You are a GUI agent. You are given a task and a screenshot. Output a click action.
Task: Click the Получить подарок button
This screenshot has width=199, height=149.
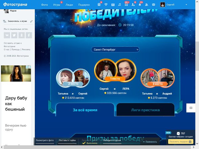click(x=180, y=141)
